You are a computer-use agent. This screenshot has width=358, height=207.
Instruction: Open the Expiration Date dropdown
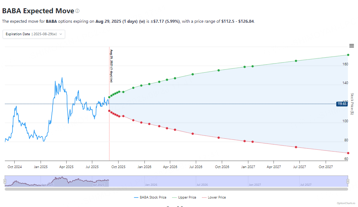34,34
